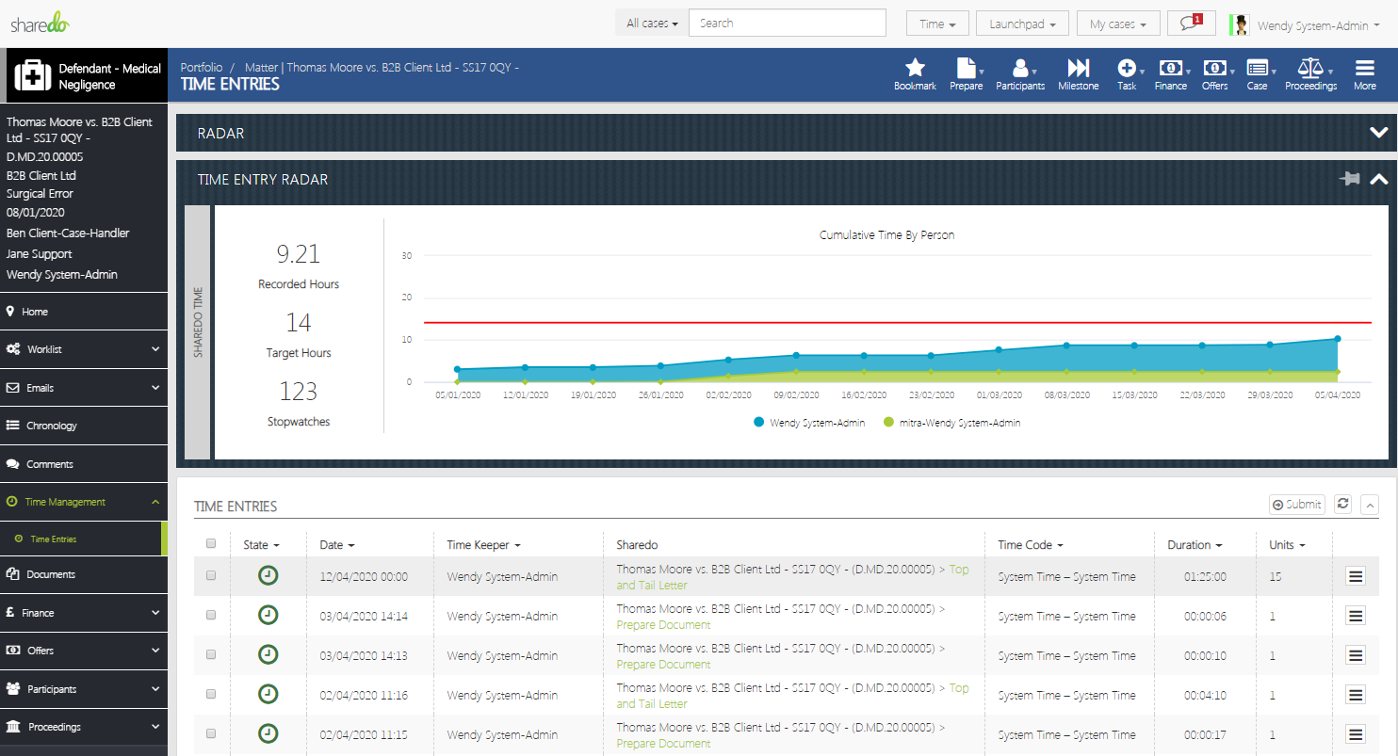Refresh the Time Entries list
1398x756 pixels.
point(1343,505)
